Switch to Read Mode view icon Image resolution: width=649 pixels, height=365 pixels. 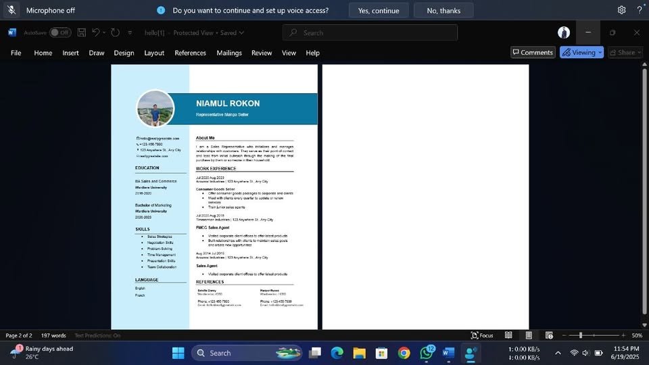[x=508, y=335]
